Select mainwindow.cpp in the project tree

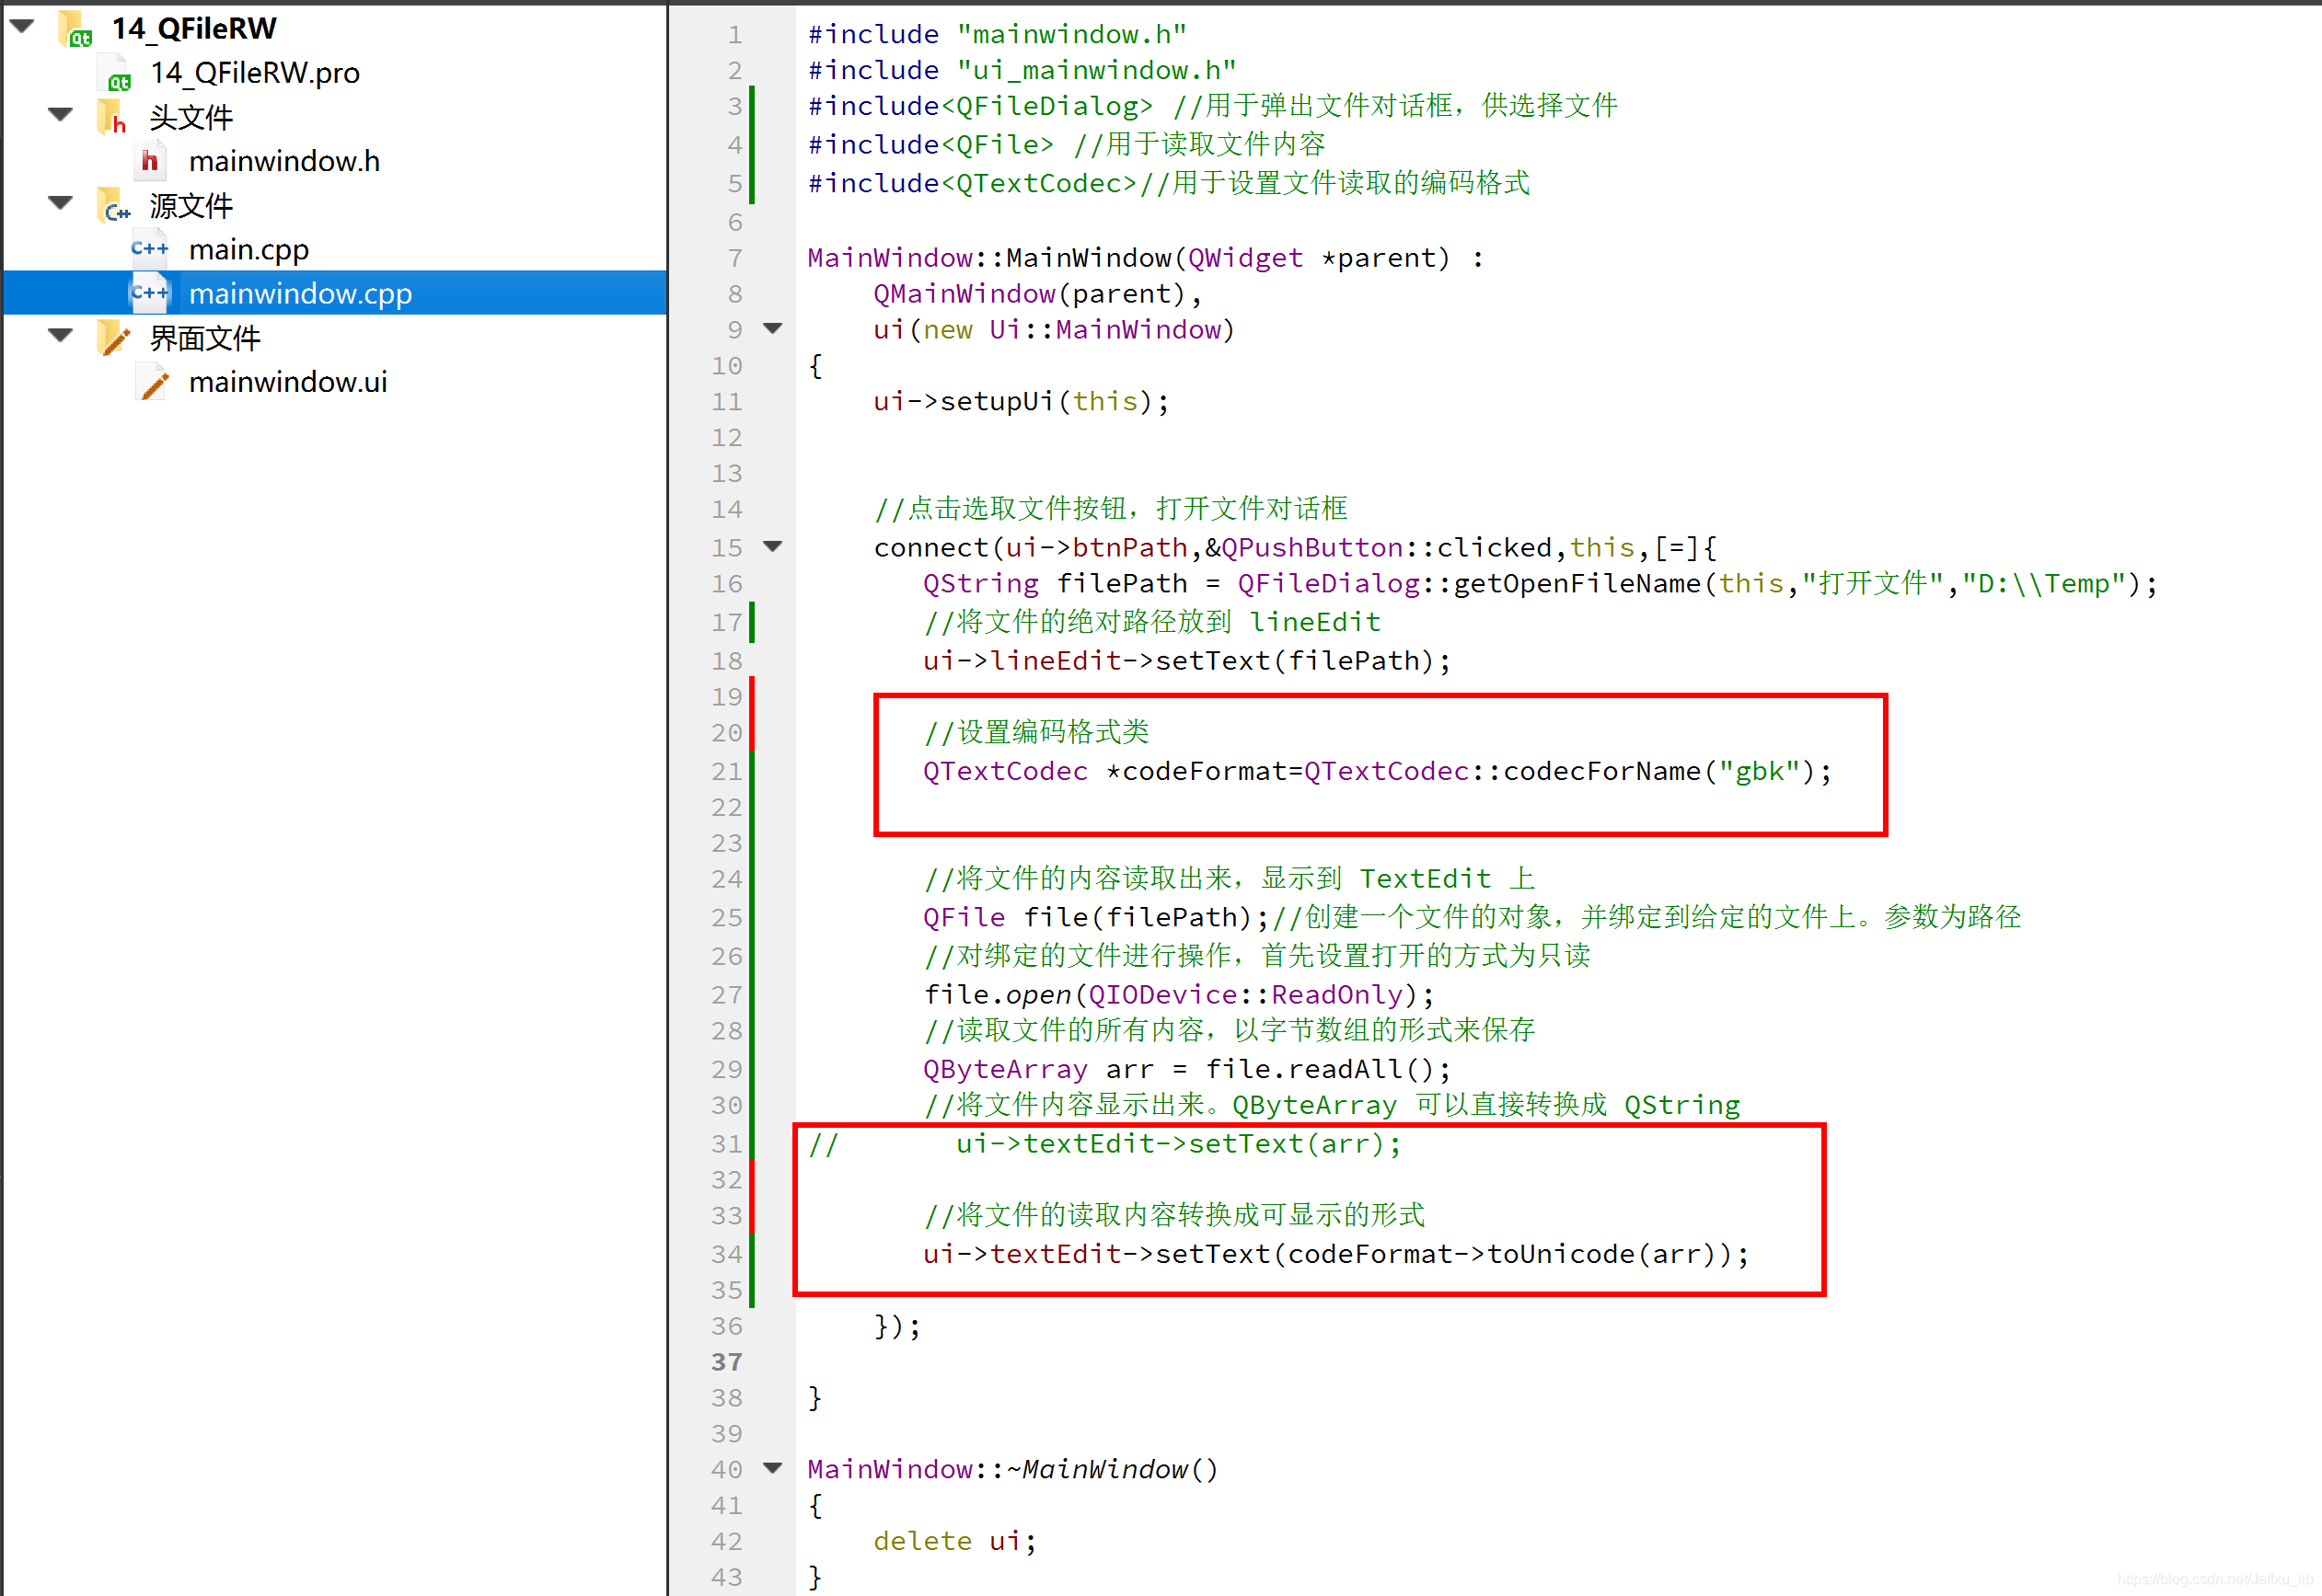[x=300, y=293]
